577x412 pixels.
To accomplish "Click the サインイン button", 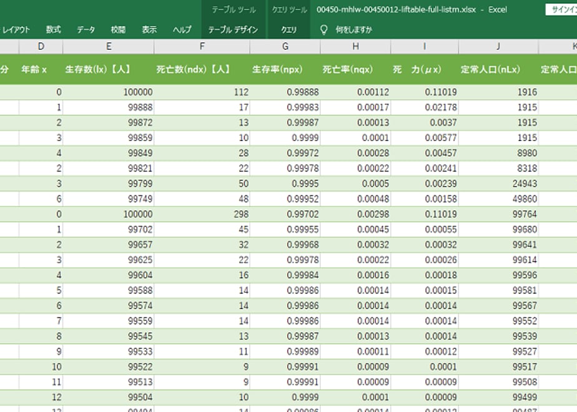I will pos(561,9).
